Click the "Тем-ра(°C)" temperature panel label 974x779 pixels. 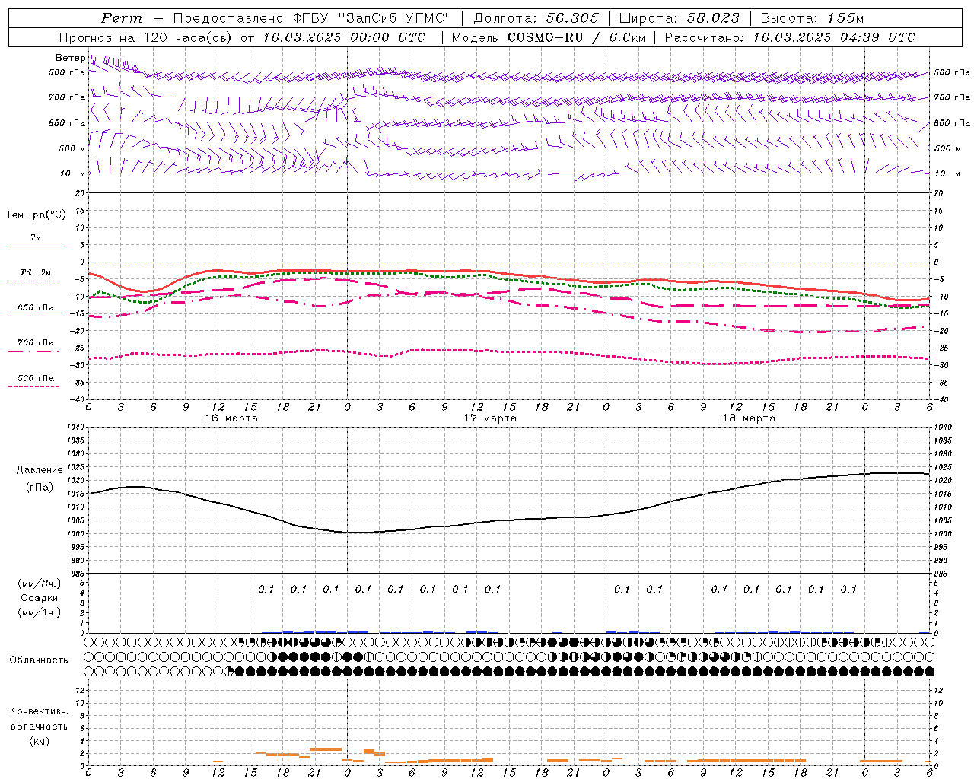(37, 215)
